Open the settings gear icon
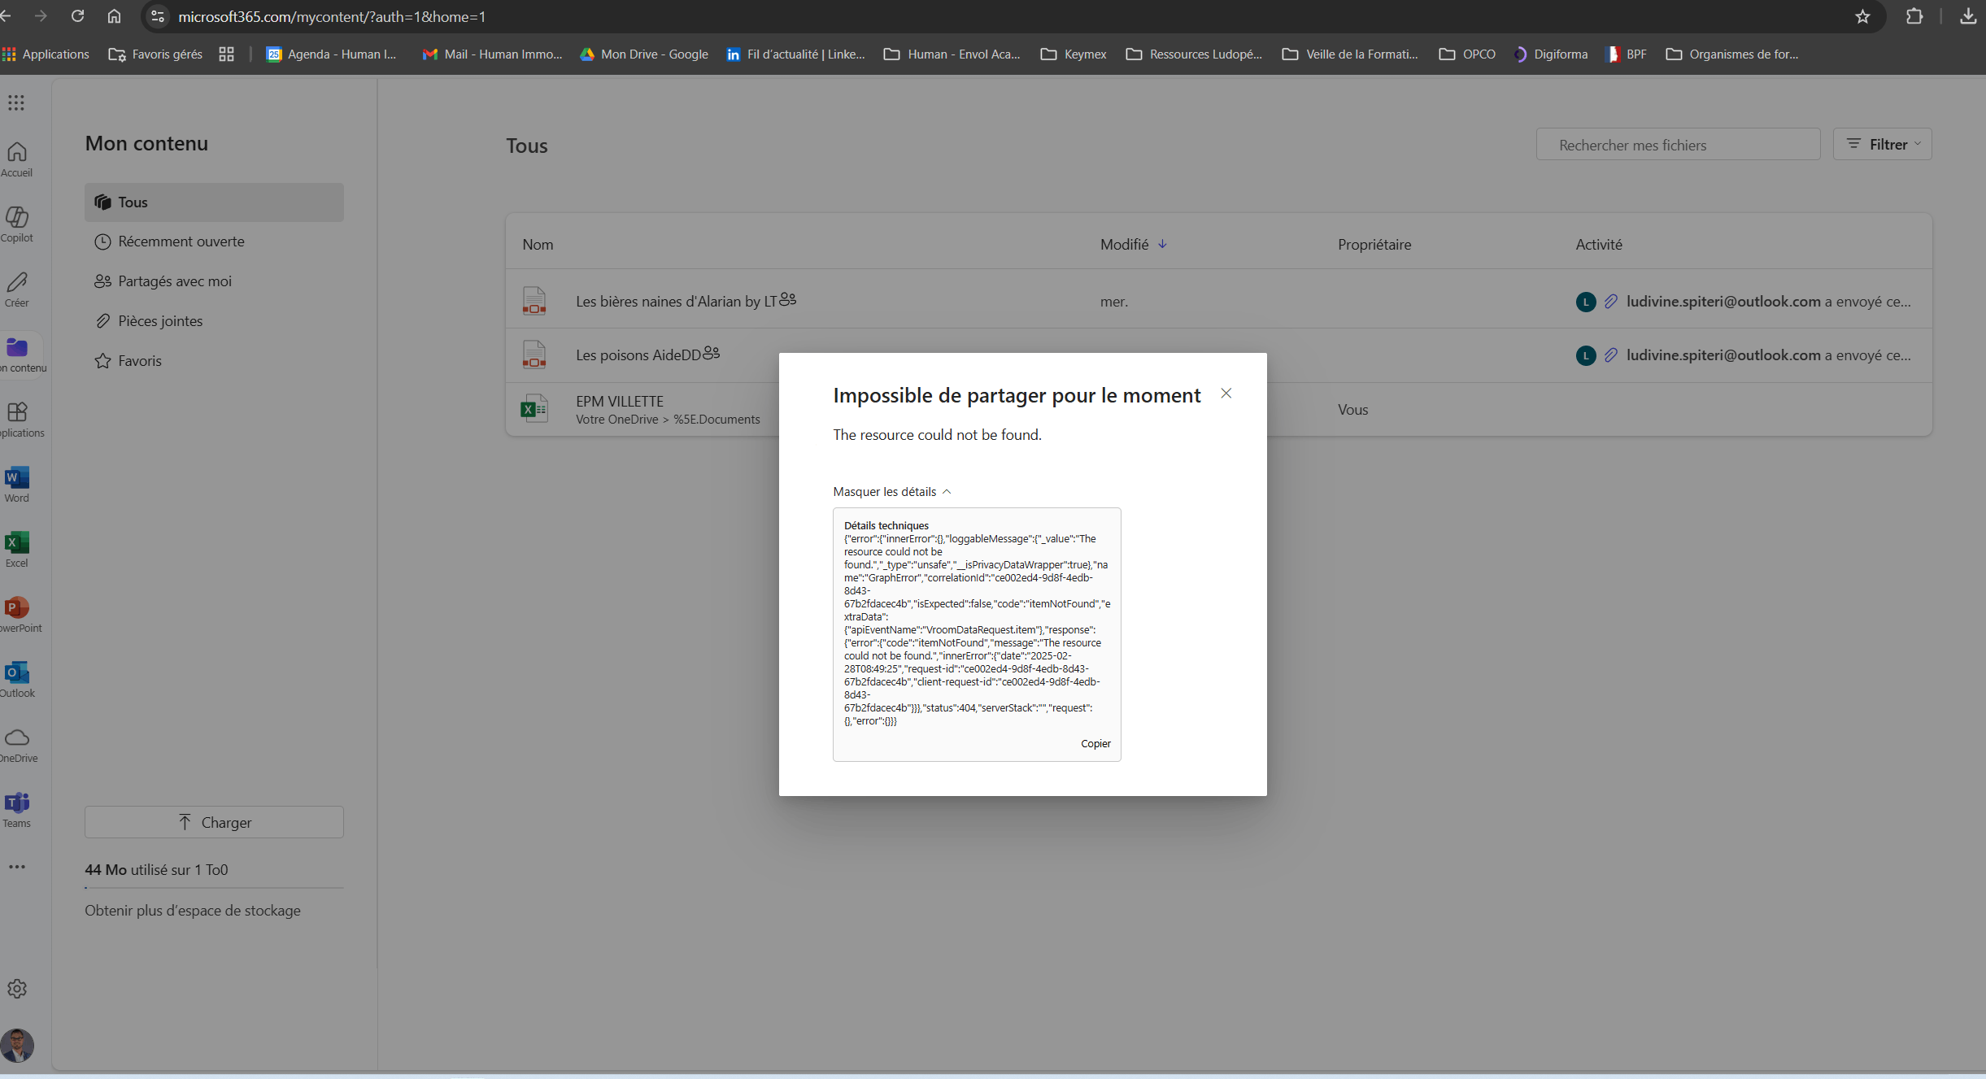1986x1079 pixels. 16,988
